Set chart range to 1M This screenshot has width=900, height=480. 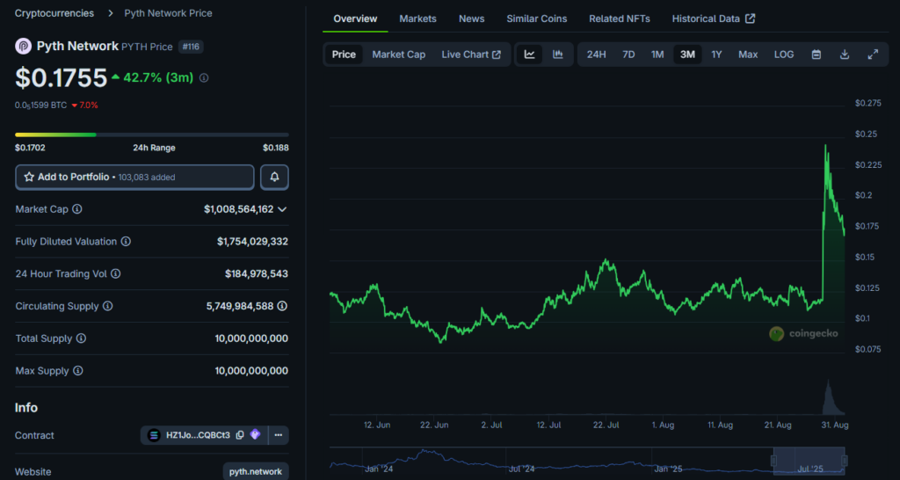[657, 55]
